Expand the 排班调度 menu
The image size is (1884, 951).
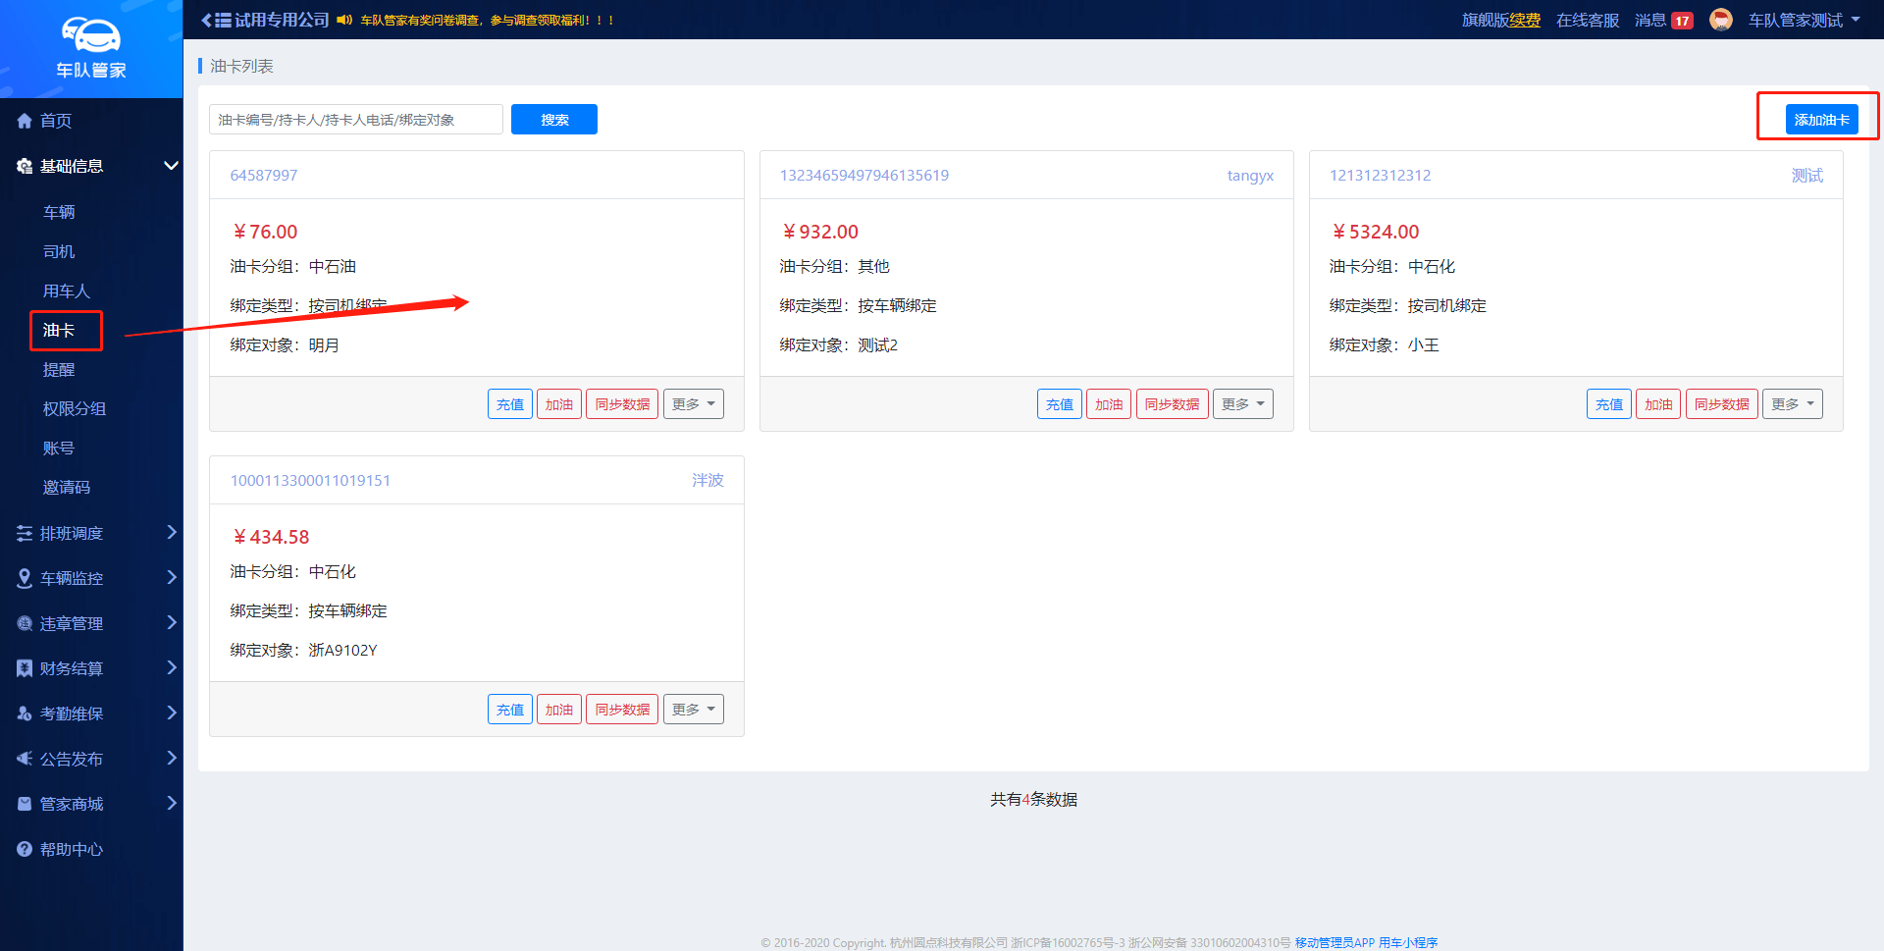[171, 533]
